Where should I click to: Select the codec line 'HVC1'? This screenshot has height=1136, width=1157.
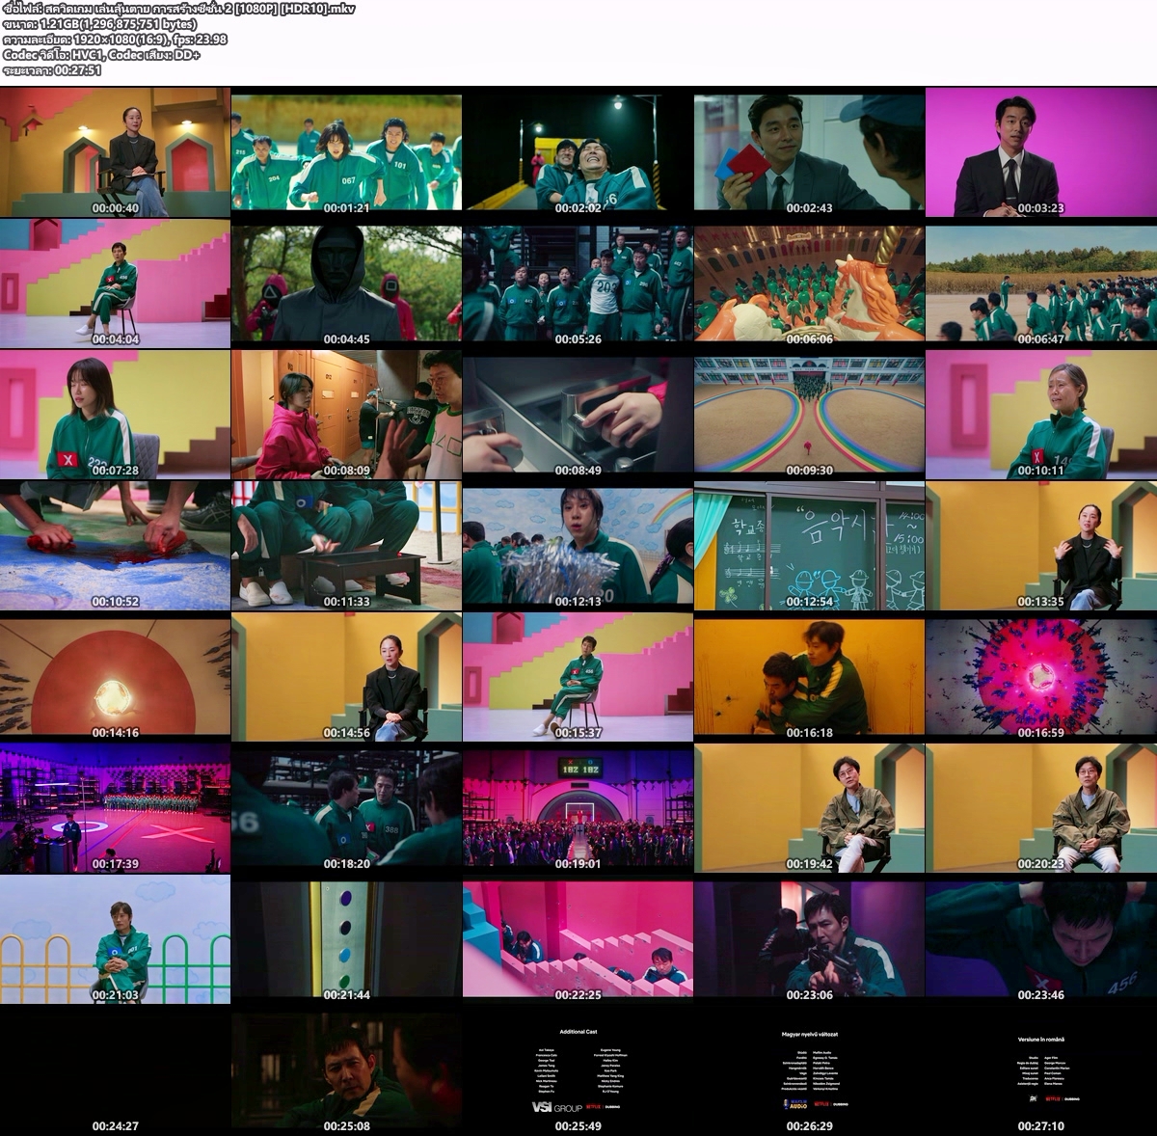click(101, 55)
